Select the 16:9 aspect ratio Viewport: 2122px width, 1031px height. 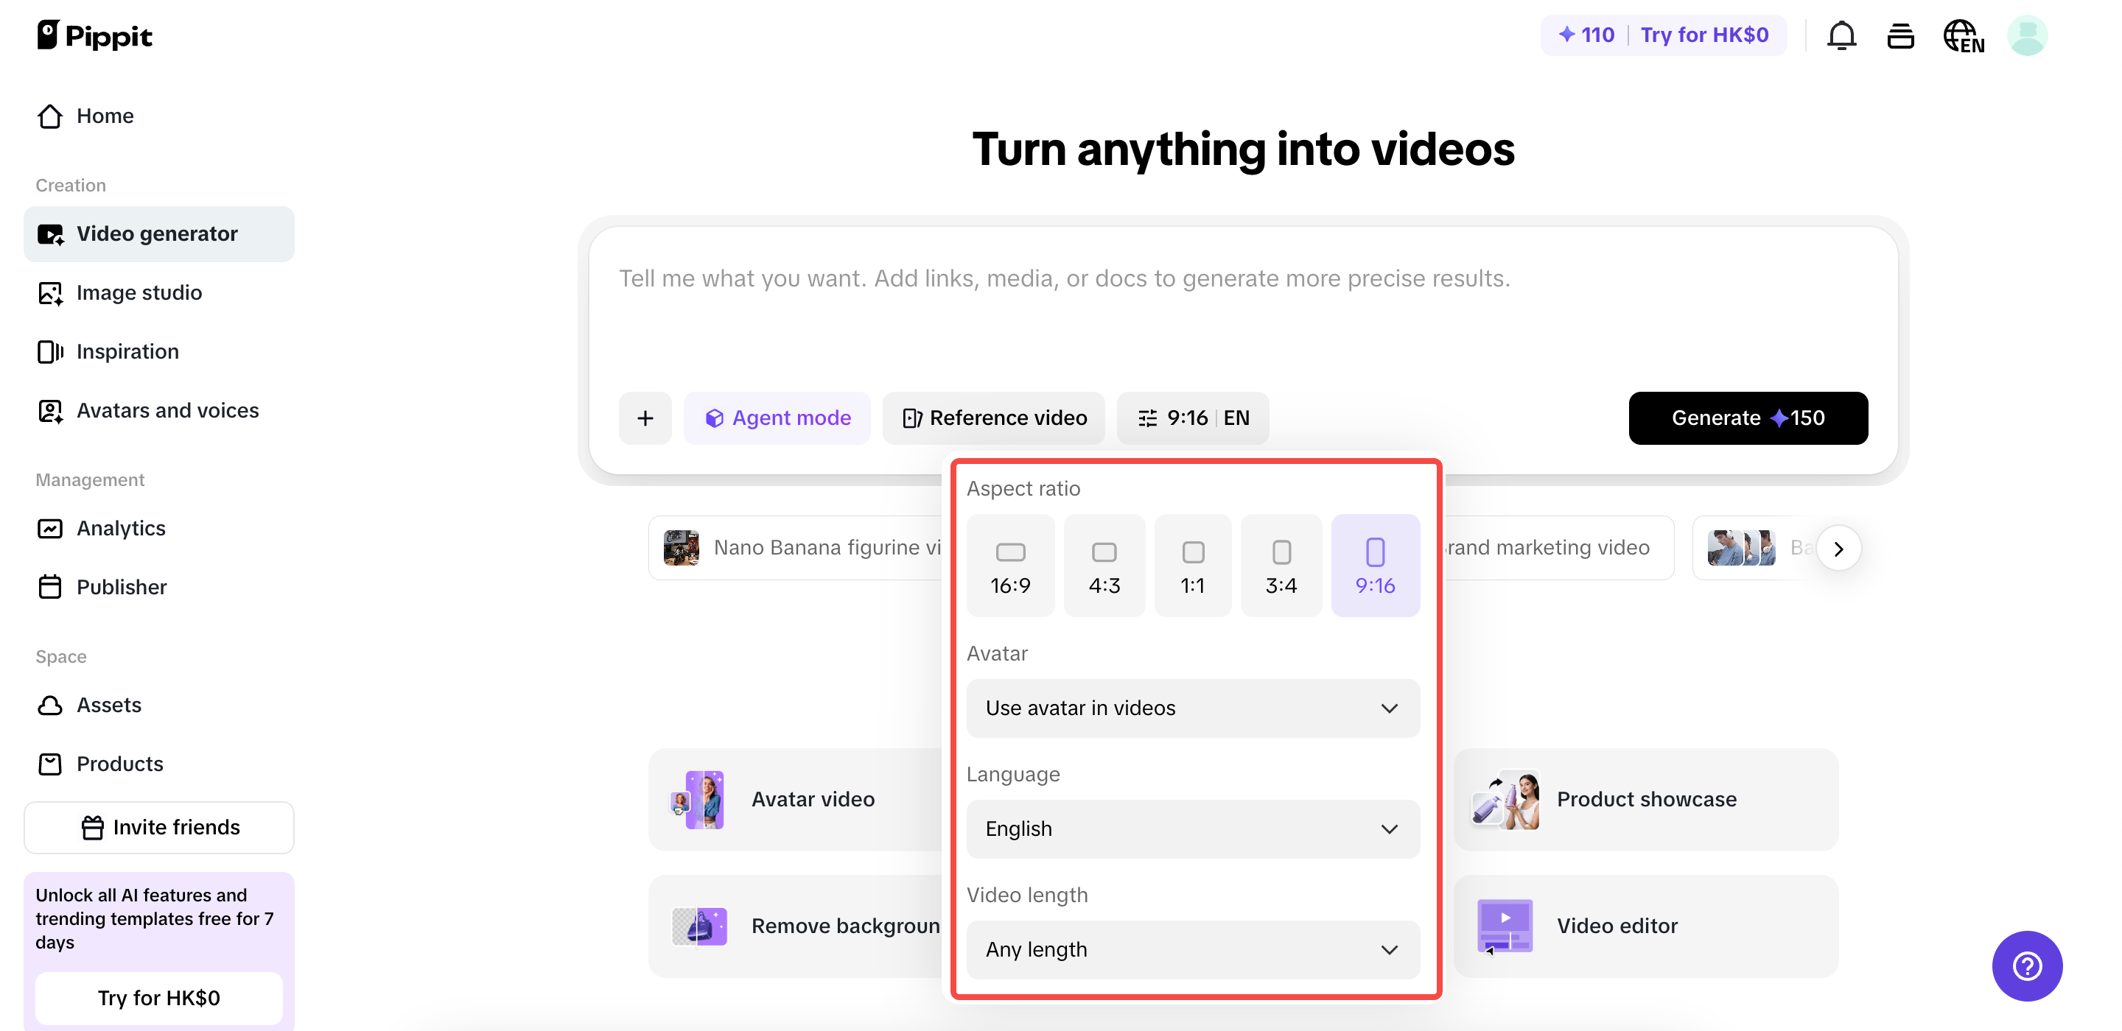1011,564
